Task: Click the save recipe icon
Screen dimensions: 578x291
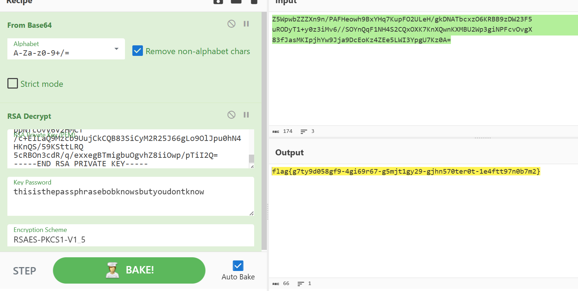Action: (218, 2)
